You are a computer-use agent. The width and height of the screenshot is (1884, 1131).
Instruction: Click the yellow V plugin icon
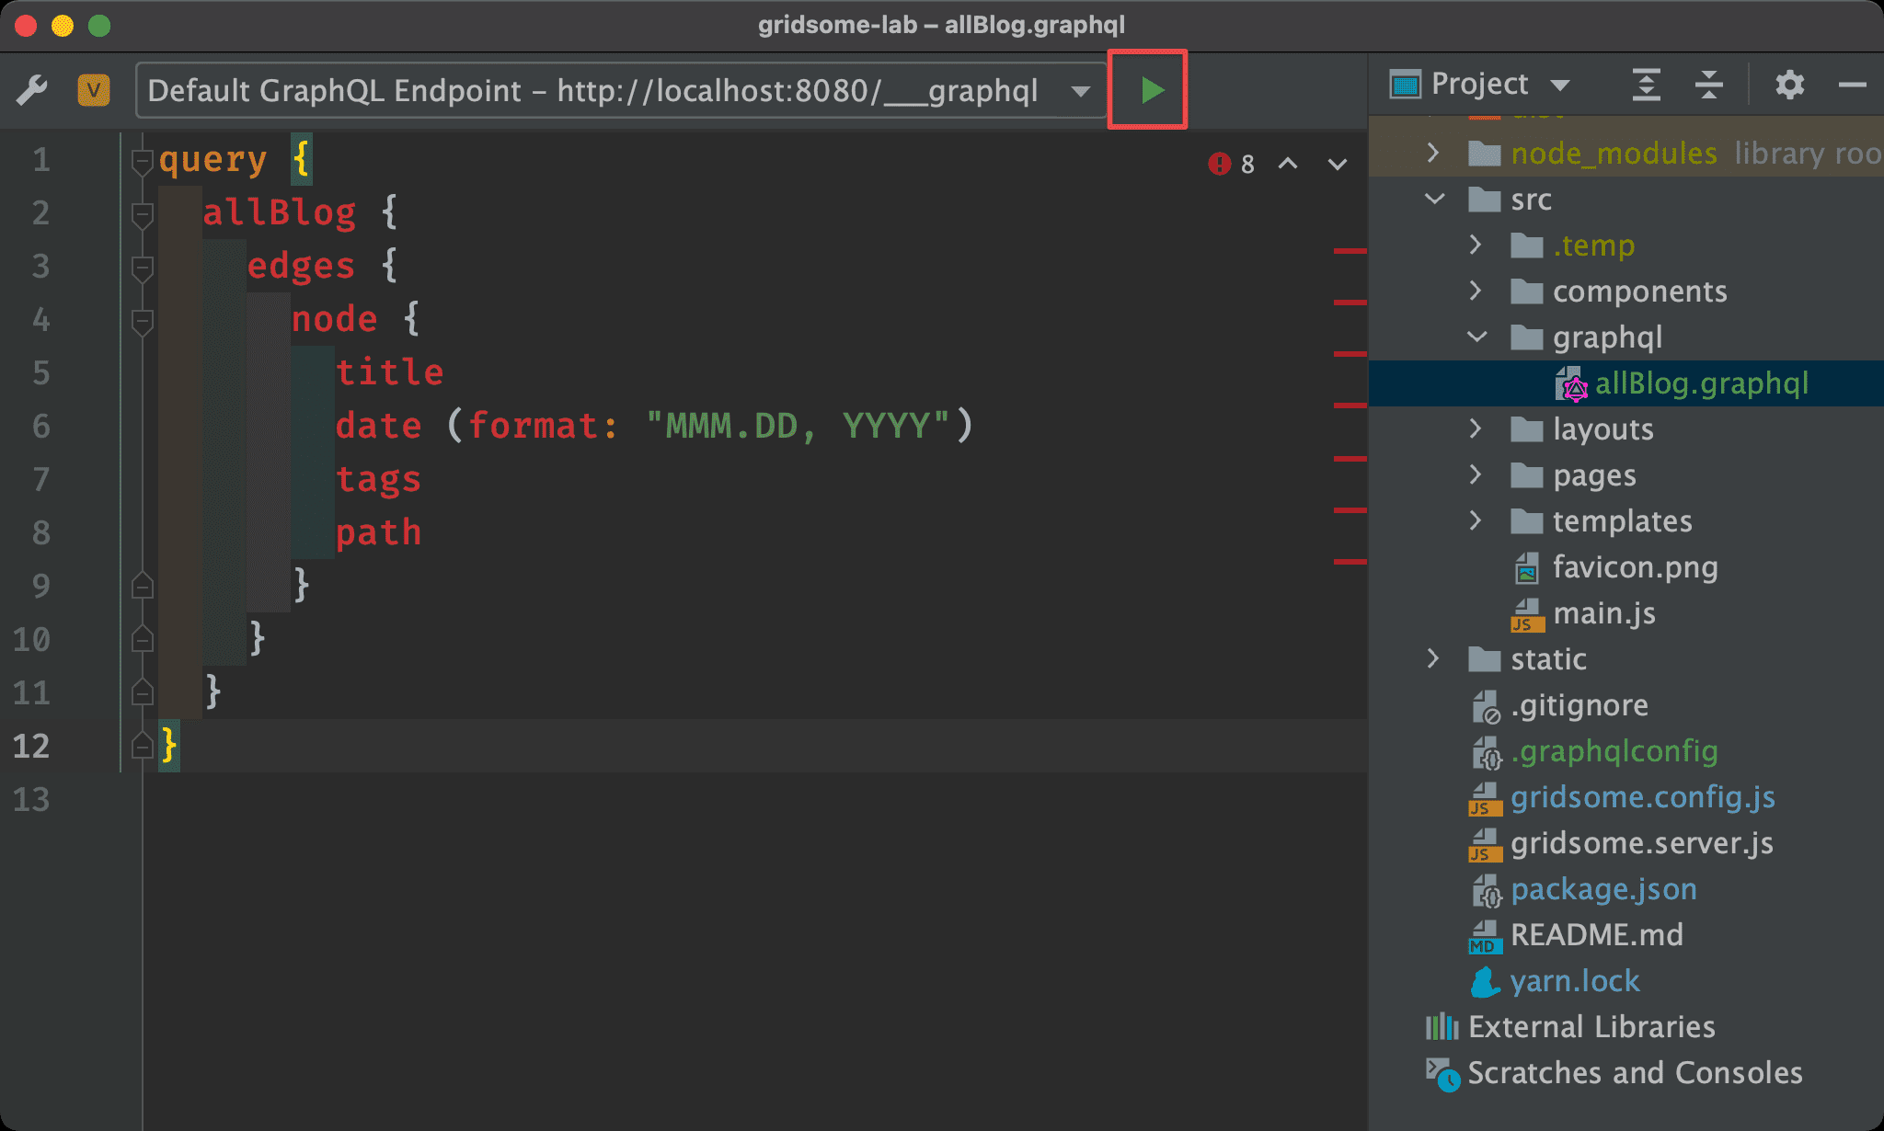click(93, 90)
